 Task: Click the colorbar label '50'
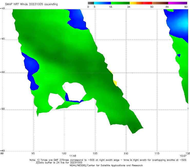tap(152, 7)
